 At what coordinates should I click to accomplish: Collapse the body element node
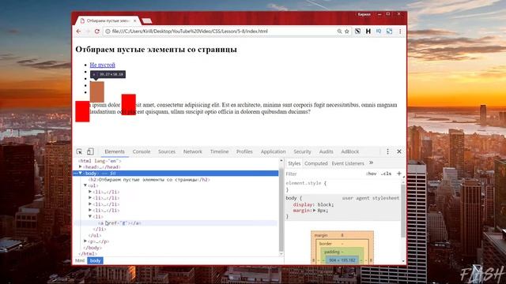point(81,174)
